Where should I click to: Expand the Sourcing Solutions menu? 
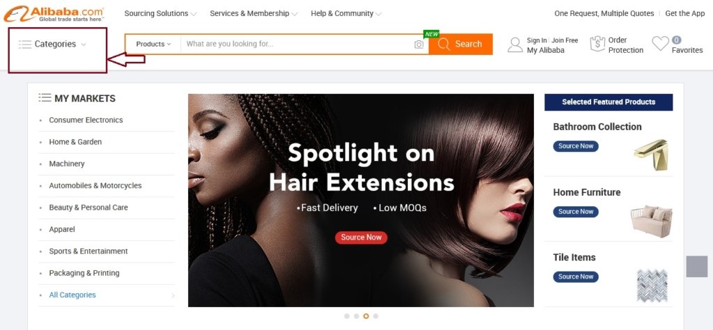pyautogui.click(x=161, y=14)
